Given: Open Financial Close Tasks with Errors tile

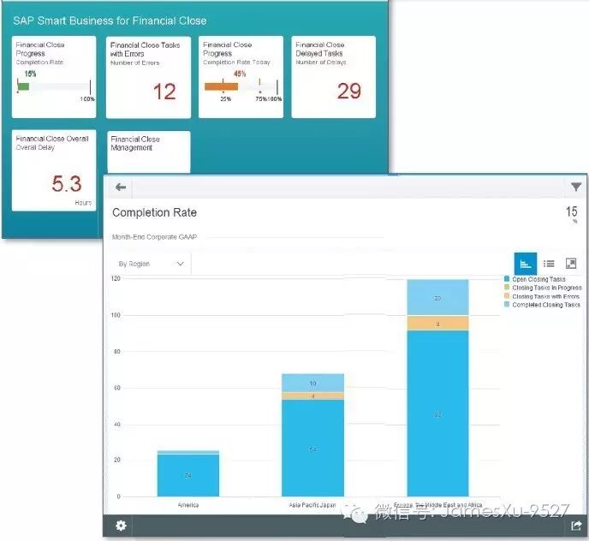Looking at the screenshot, I should tap(148, 77).
